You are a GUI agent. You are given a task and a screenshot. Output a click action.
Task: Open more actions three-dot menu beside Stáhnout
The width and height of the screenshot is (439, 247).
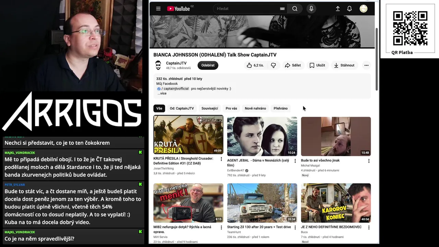(x=366, y=65)
